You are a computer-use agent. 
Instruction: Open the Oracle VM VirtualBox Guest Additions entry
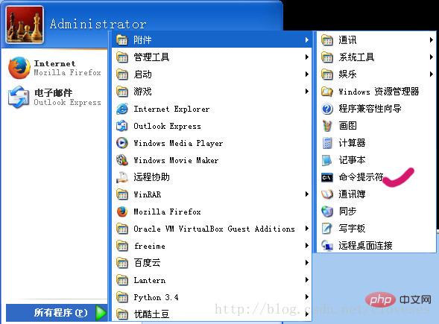pyautogui.click(x=212, y=229)
